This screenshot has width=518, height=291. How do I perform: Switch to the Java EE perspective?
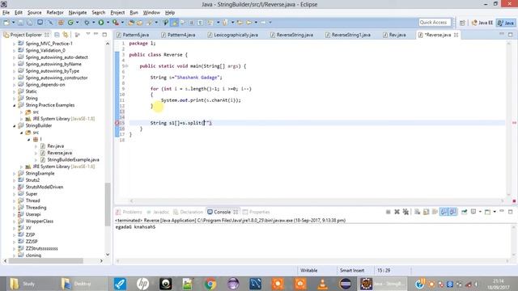(x=482, y=23)
